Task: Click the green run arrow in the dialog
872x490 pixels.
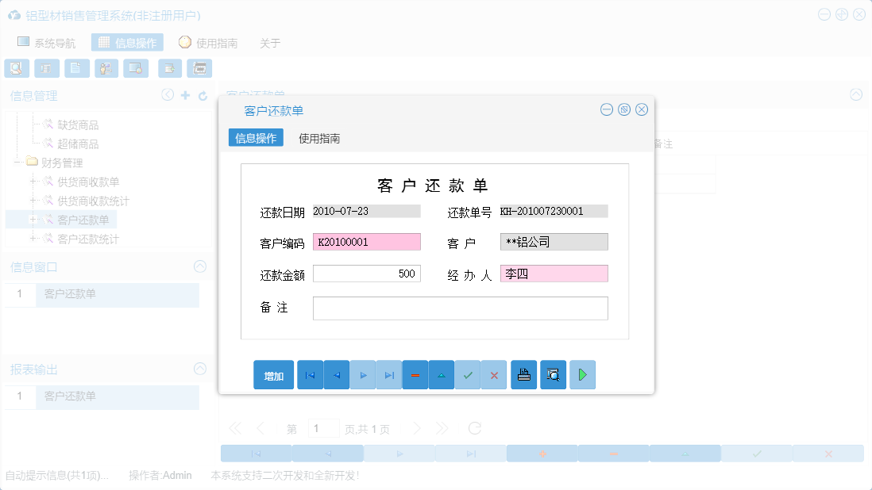Action: [x=582, y=374]
